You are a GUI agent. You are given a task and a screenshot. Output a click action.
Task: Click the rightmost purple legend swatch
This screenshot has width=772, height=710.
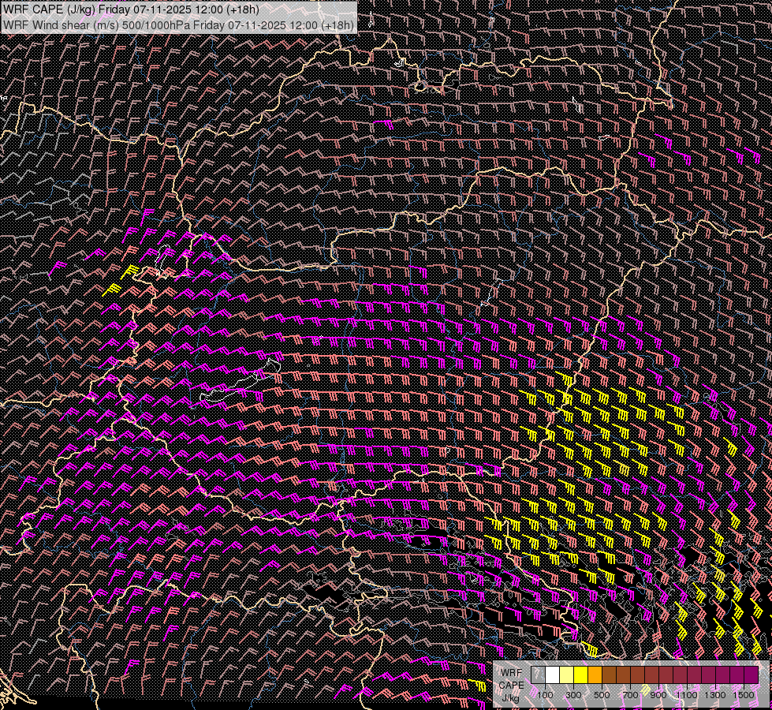tap(751, 675)
